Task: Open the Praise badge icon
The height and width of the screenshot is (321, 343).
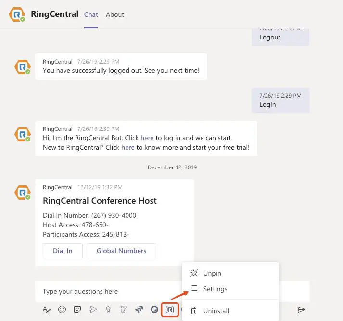Action: pos(108,309)
